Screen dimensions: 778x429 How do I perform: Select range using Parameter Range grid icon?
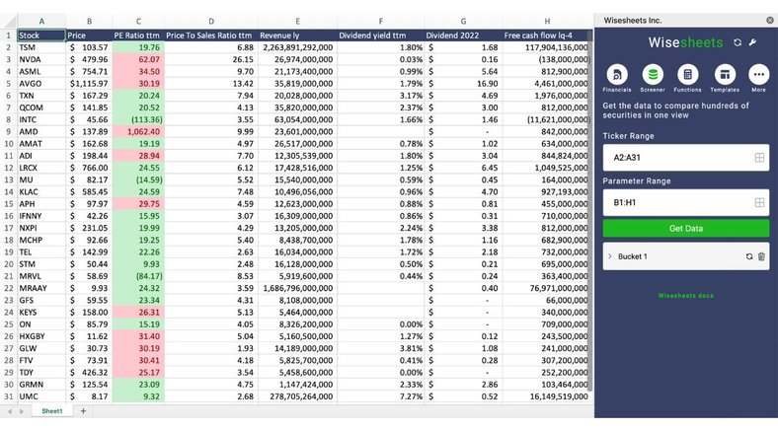point(759,202)
